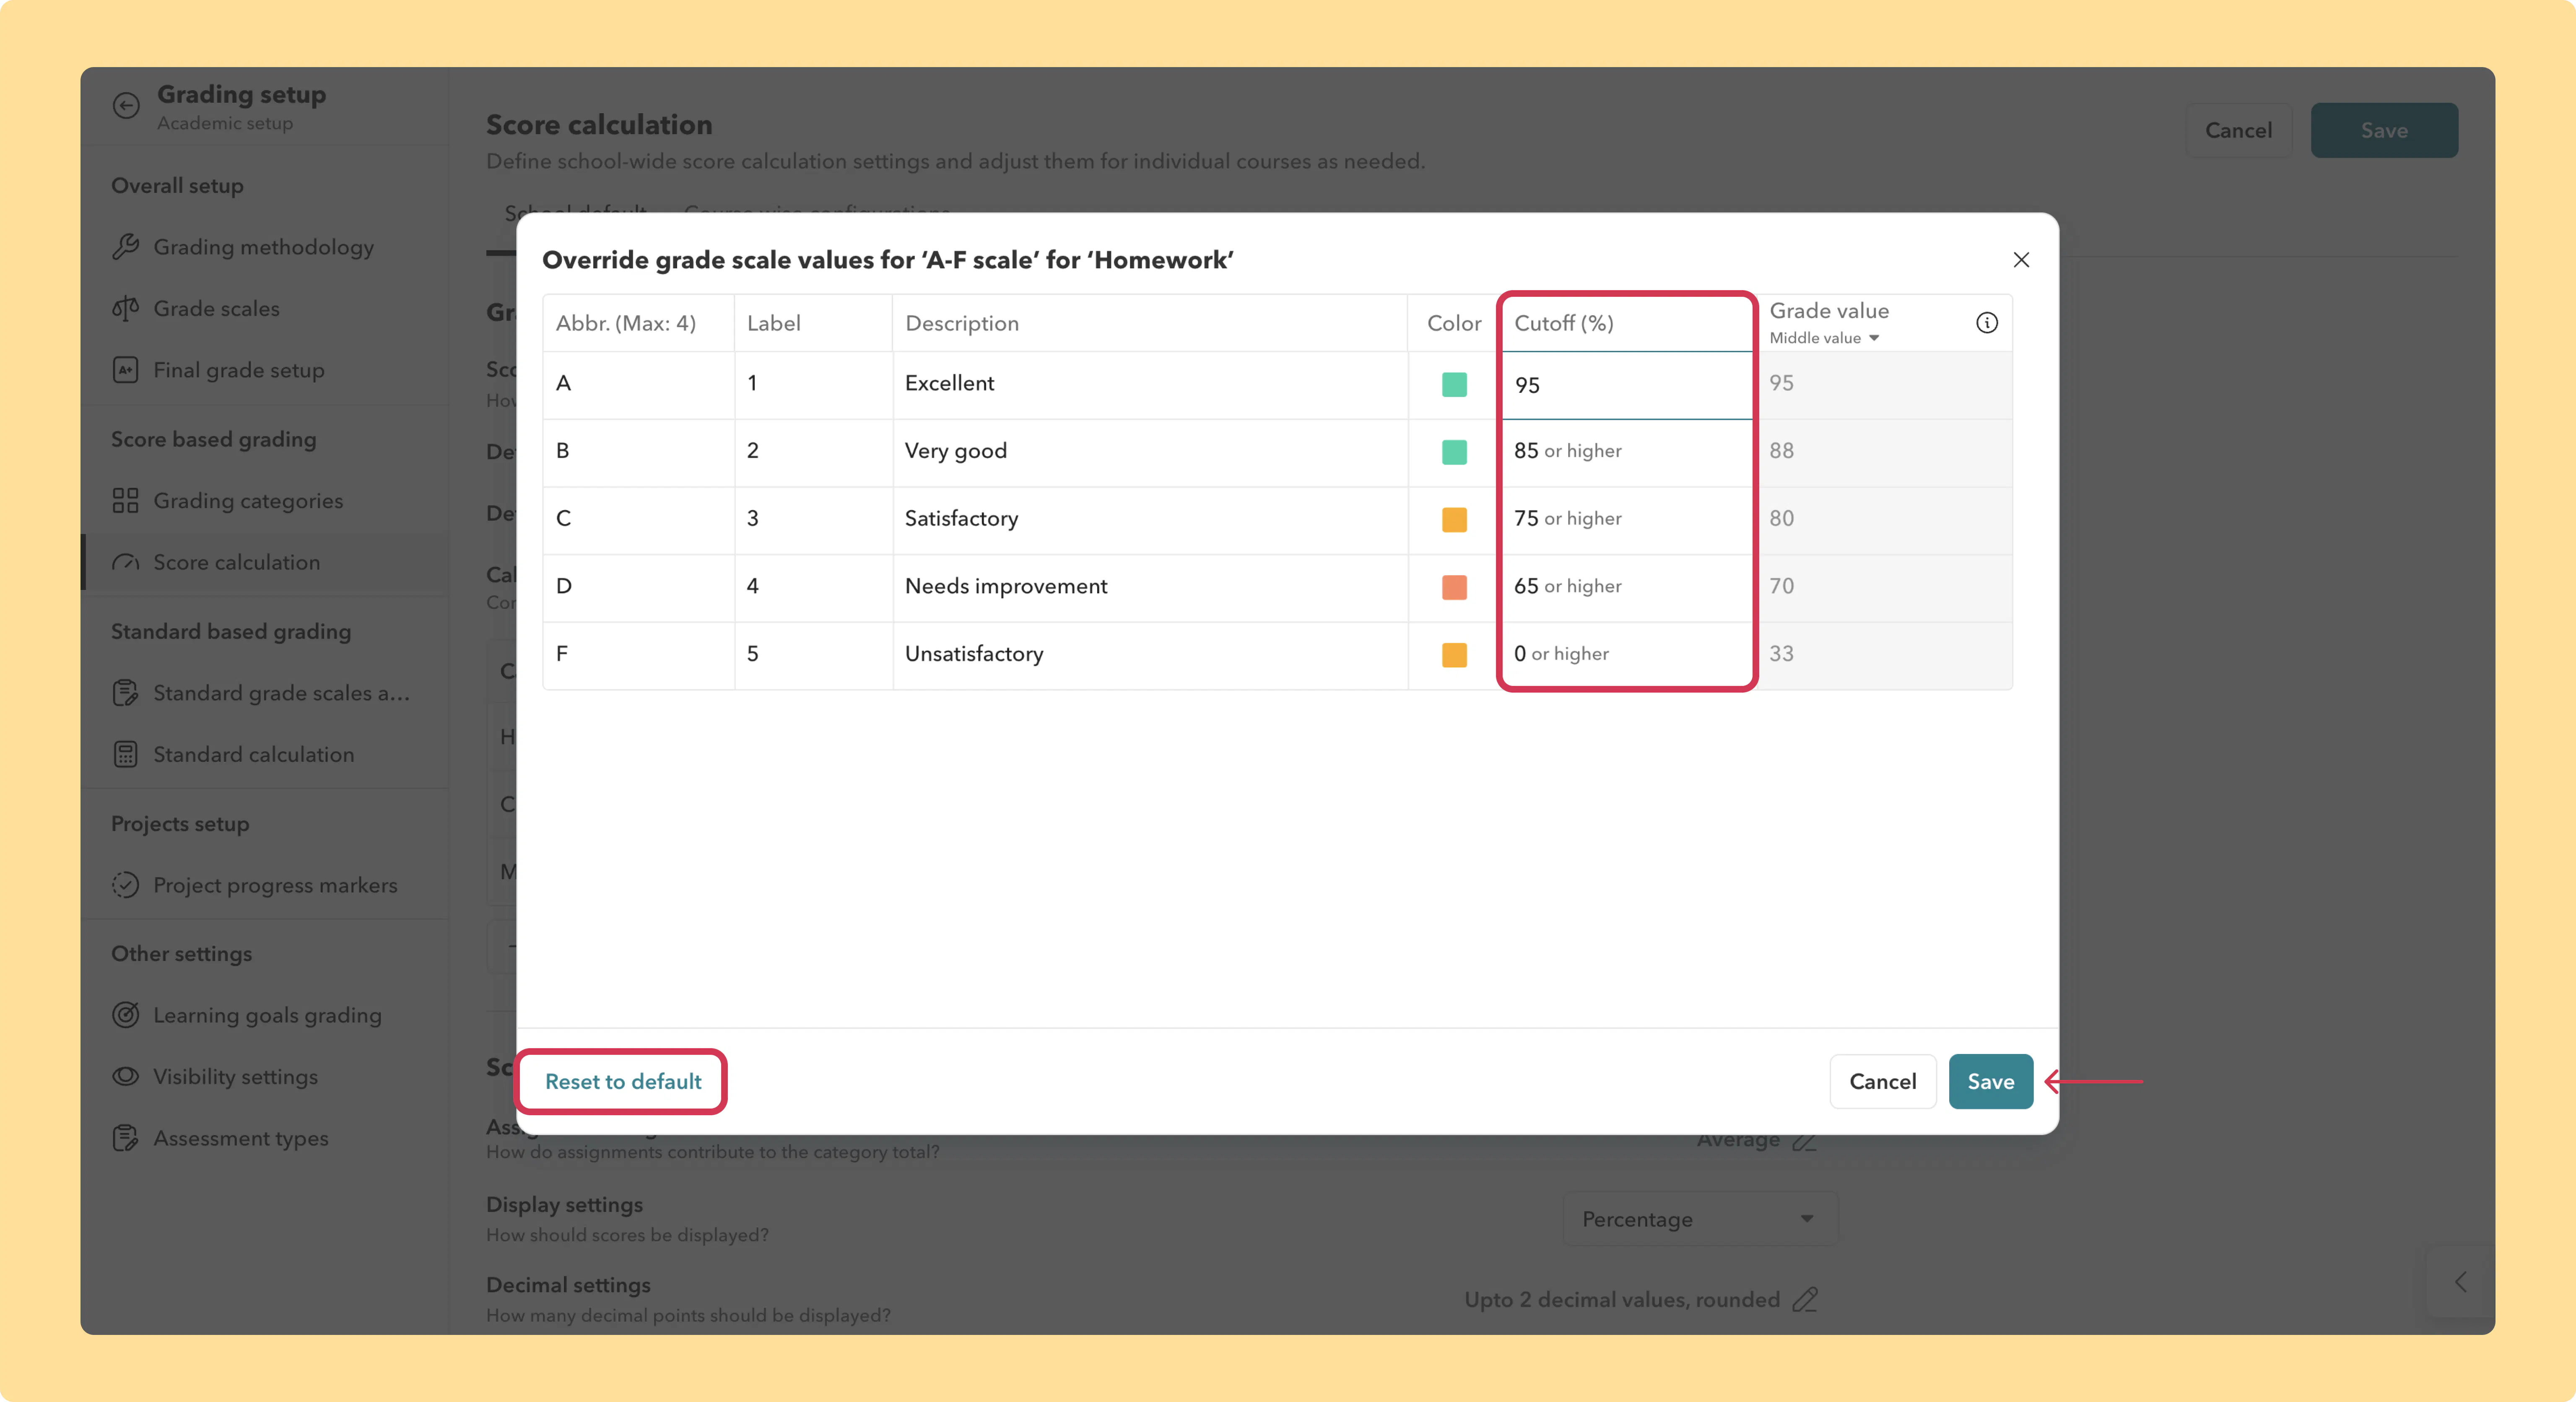2576x1402 pixels.
Task: Go to Grade scales page
Action: point(216,309)
